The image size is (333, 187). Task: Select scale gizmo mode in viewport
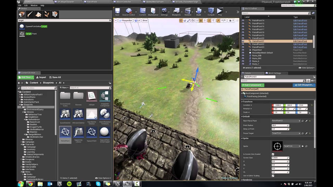(188, 21)
